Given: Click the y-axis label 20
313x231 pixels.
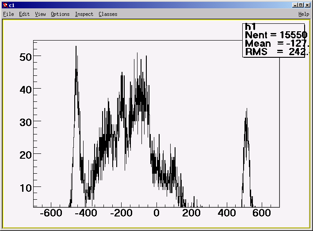Looking at the screenshot, I should click(26, 155).
